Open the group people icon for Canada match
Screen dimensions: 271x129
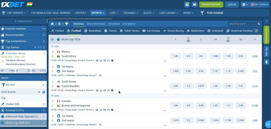[112, 110]
